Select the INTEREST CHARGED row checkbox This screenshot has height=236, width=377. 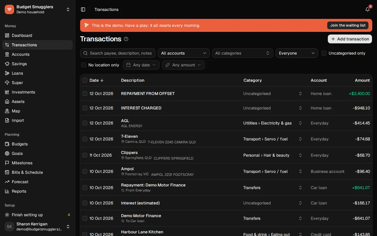click(85, 108)
